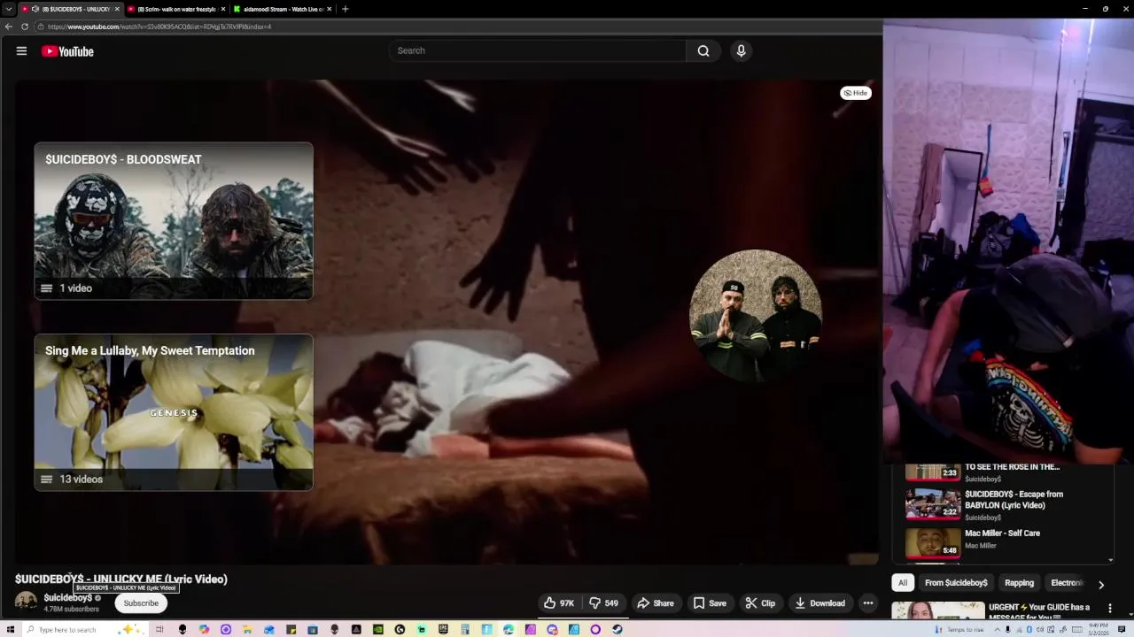The image size is (1134, 637).
Task: Close the aidamoodi Stream tab
Action: [330, 9]
